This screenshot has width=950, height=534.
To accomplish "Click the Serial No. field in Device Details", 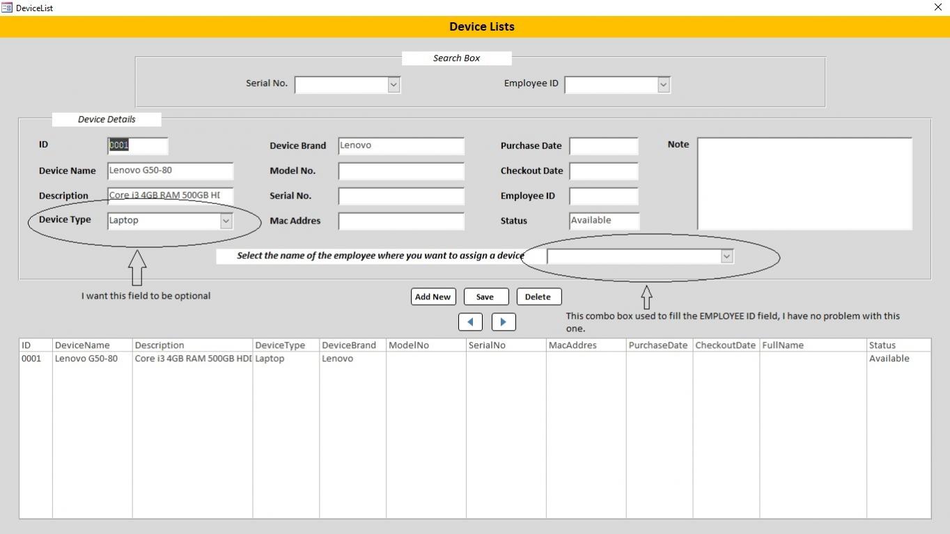I will coord(401,196).
